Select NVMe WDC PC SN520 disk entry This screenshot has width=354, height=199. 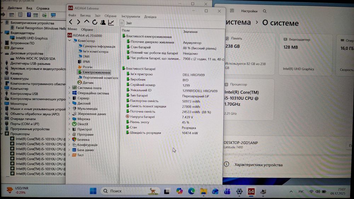33,58
